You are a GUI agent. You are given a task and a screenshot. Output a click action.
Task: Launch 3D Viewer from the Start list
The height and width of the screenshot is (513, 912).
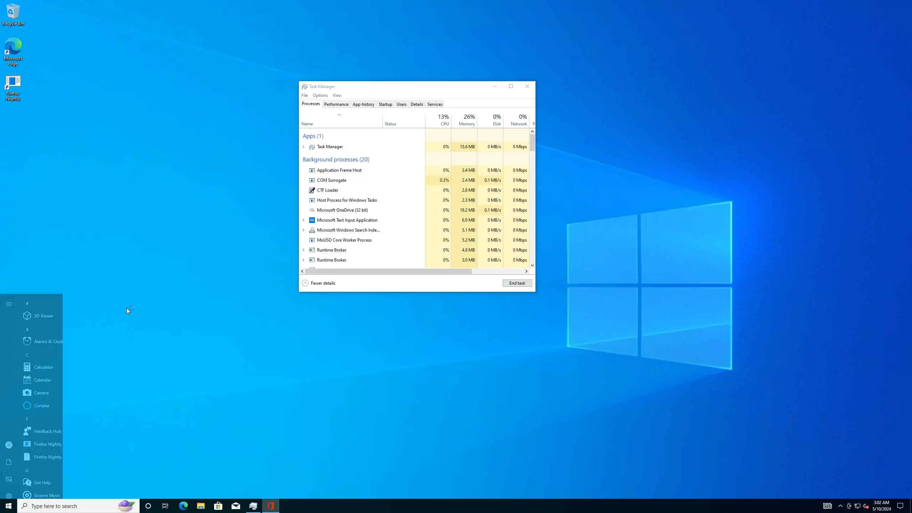[43, 316]
